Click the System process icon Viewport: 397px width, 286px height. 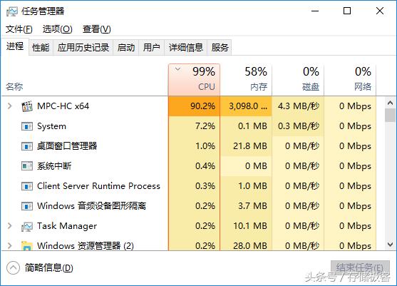click(x=27, y=126)
